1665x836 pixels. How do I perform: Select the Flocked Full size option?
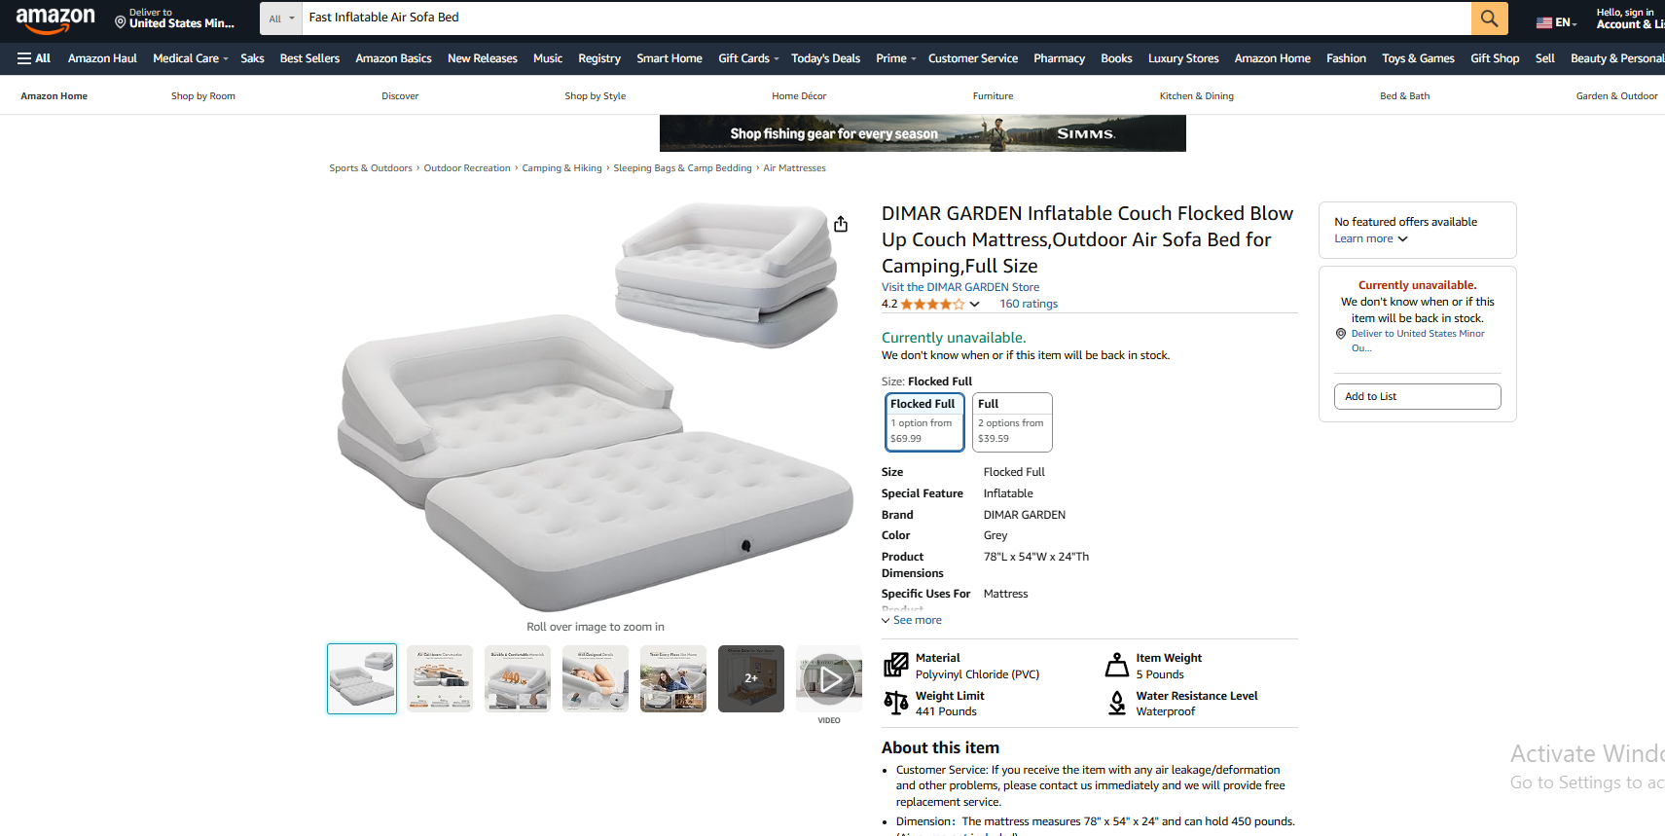click(924, 422)
